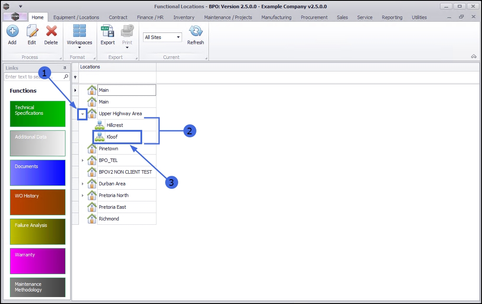
Task: Open the Format group dialog launcher
Action: click(94, 58)
